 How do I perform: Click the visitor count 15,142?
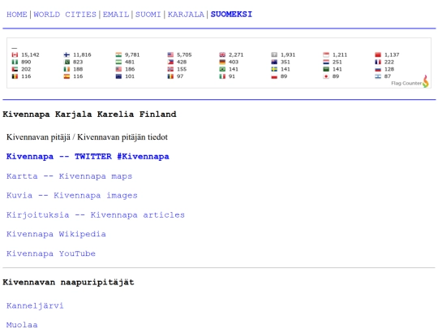pos(30,55)
